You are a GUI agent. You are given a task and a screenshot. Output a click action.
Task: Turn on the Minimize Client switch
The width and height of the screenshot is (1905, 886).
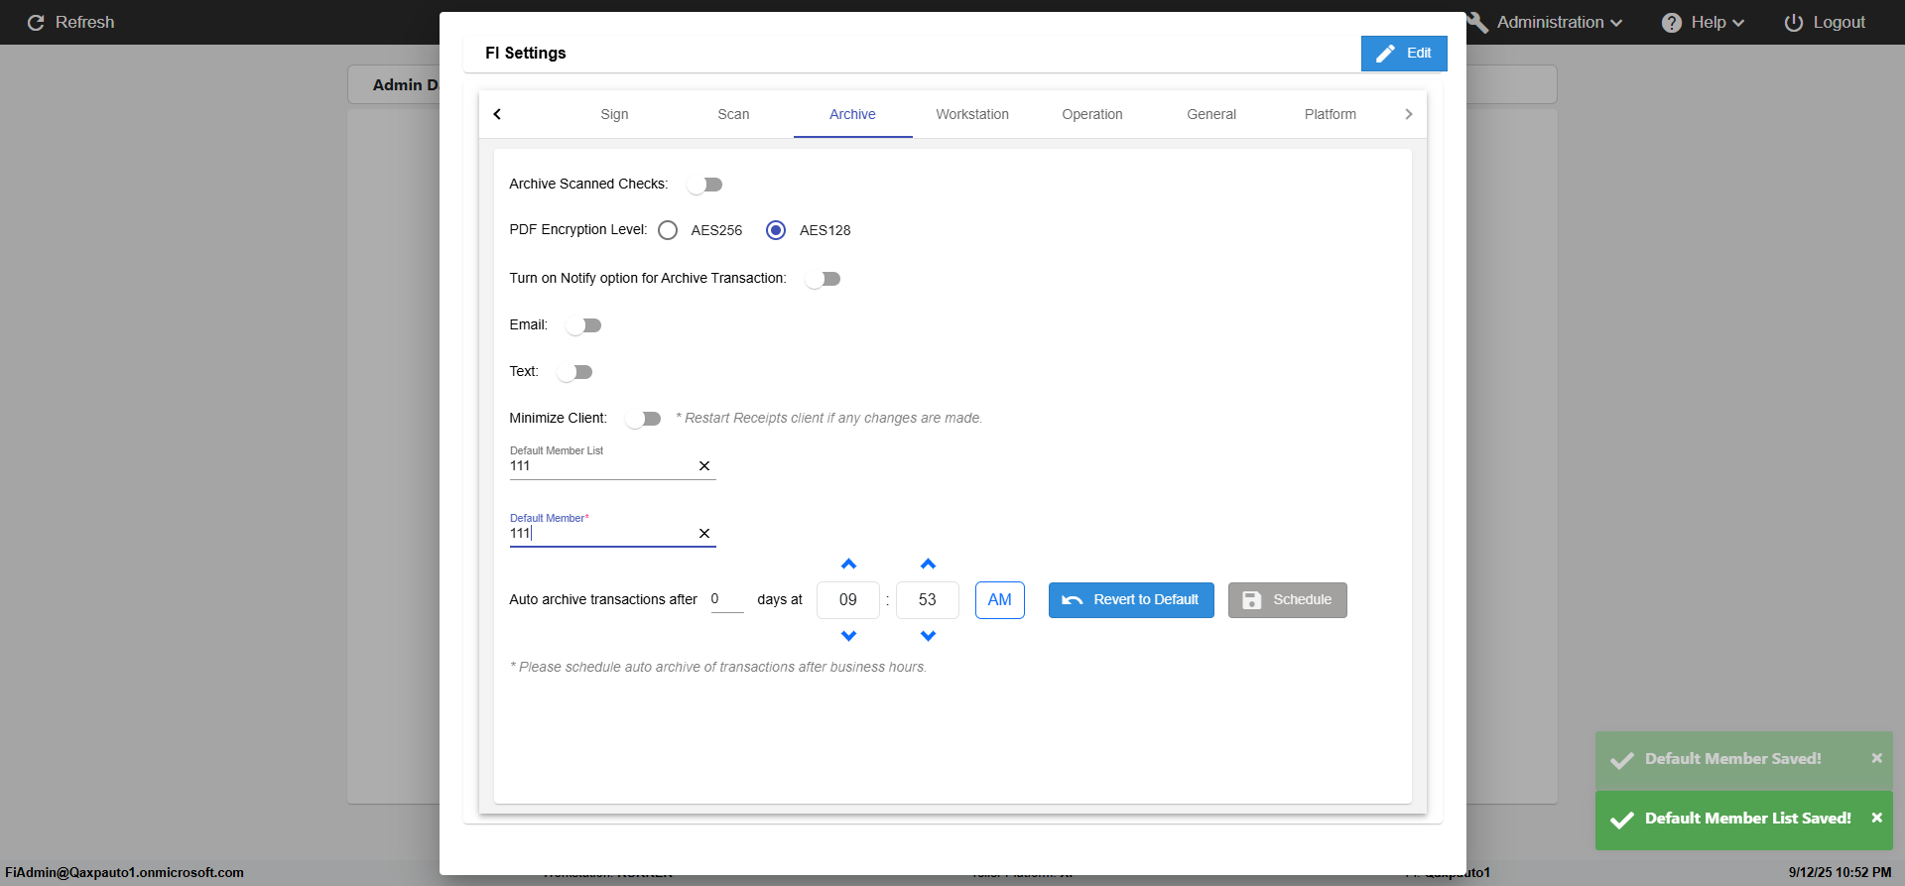[x=643, y=419]
